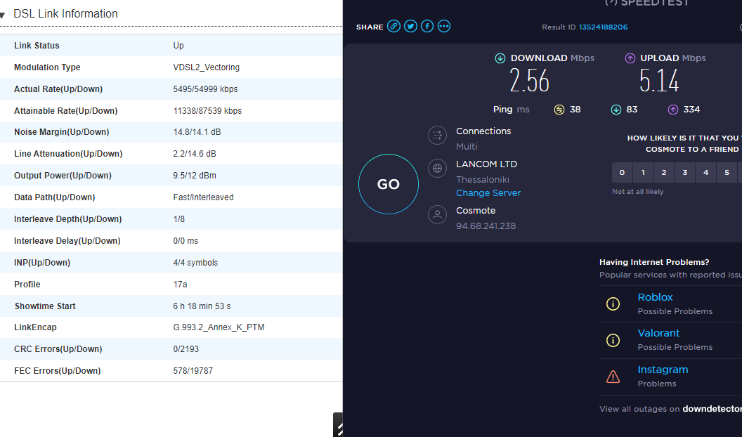The image size is (742, 437).
Task: Select the INP value 4/4 symbols
Action: pos(195,263)
